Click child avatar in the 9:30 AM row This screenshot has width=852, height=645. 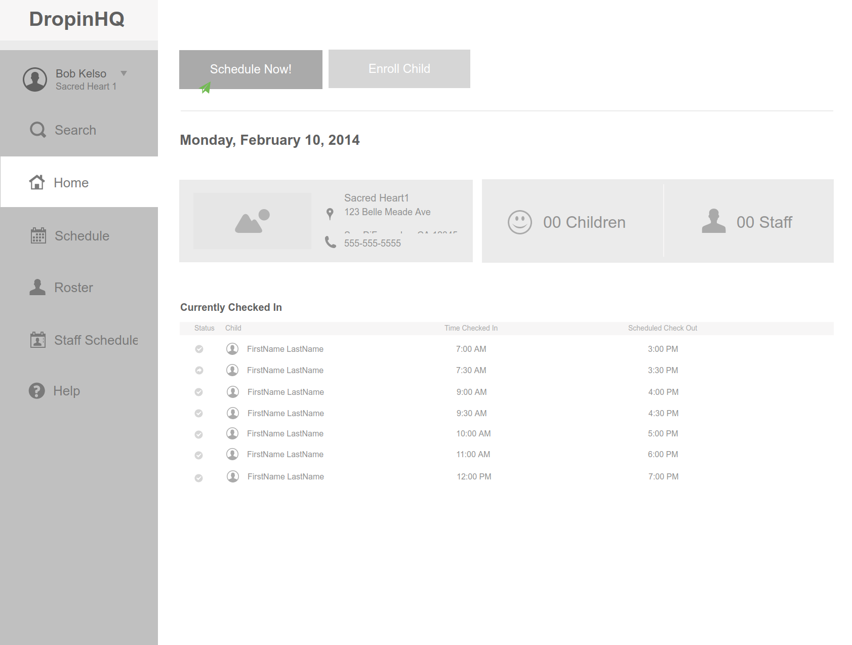(233, 413)
